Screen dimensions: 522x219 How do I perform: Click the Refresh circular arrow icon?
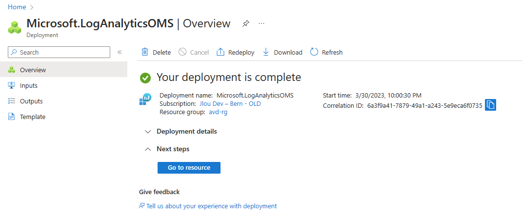pyautogui.click(x=314, y=52)
